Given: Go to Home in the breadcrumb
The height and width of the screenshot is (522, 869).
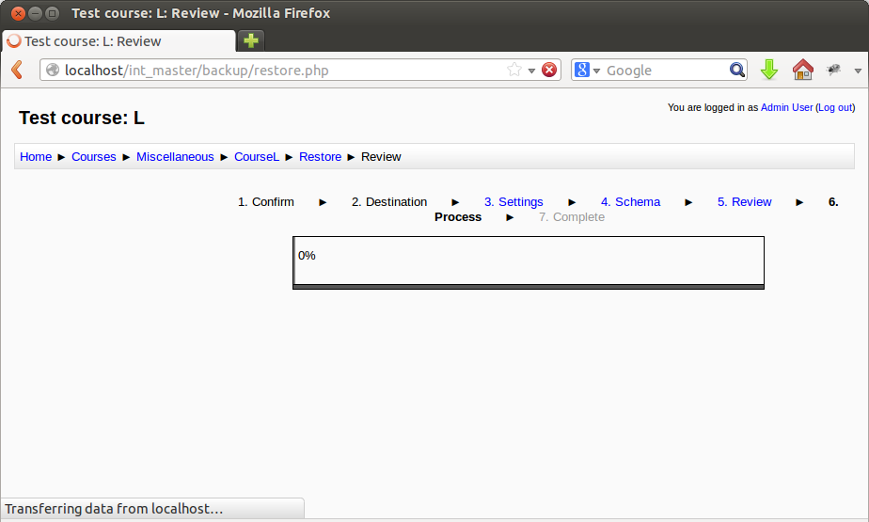Looking at the screenshot, I should [36, 157].
